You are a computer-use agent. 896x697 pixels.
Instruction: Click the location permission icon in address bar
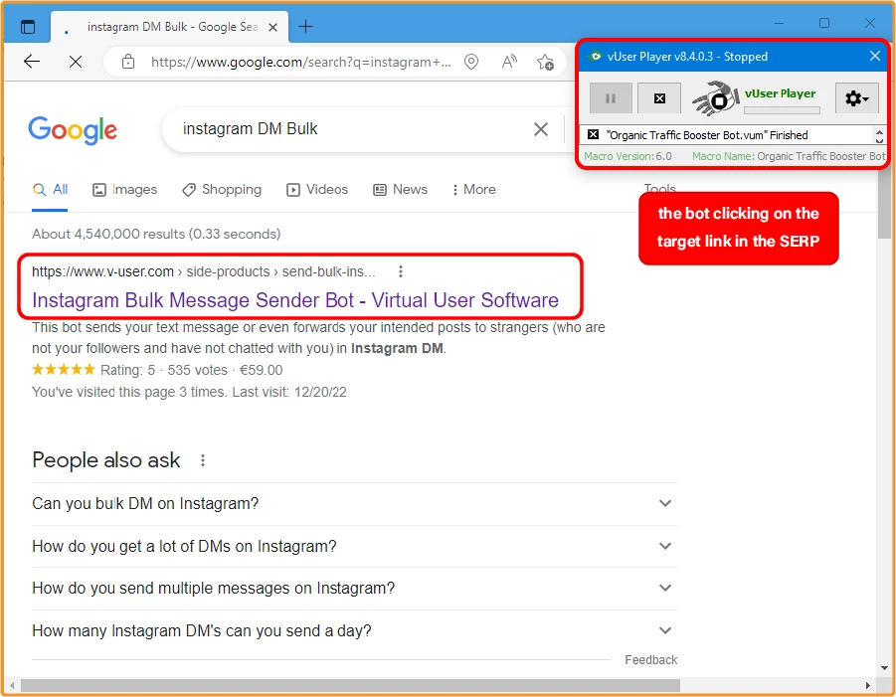470,62
